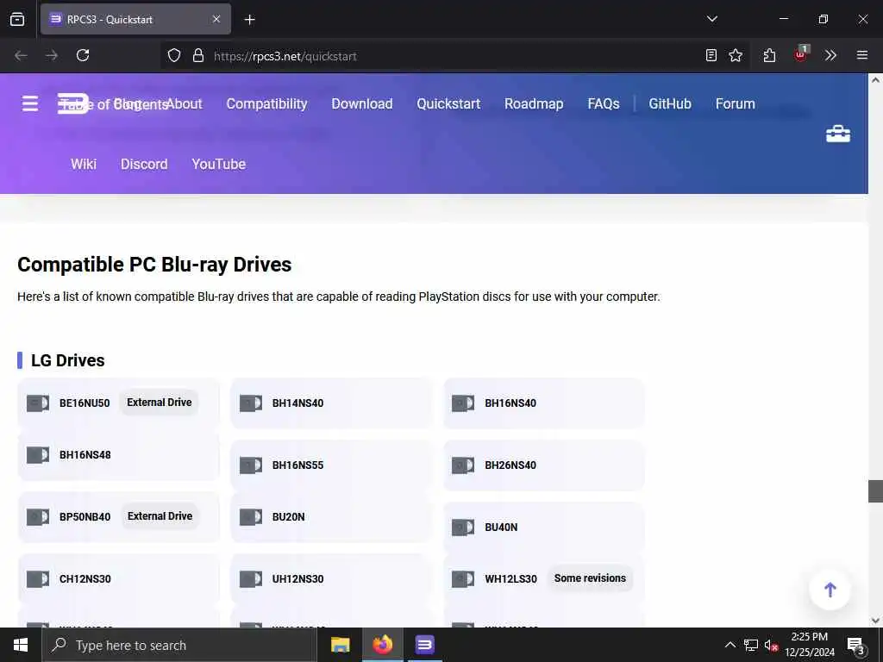
Task: Open the Roadmap nav link
Action: 534,103
